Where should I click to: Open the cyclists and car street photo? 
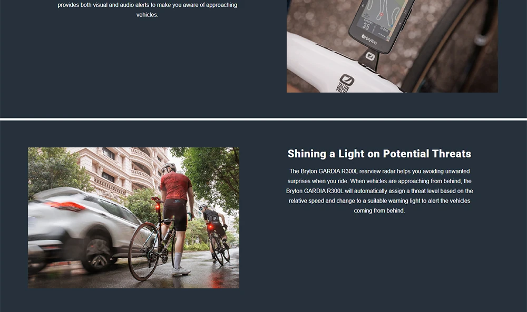click(133, 218)
